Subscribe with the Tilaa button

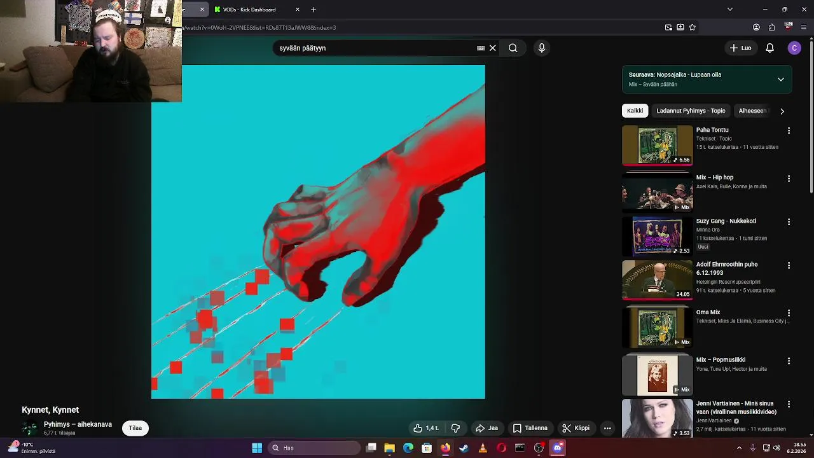135,428
